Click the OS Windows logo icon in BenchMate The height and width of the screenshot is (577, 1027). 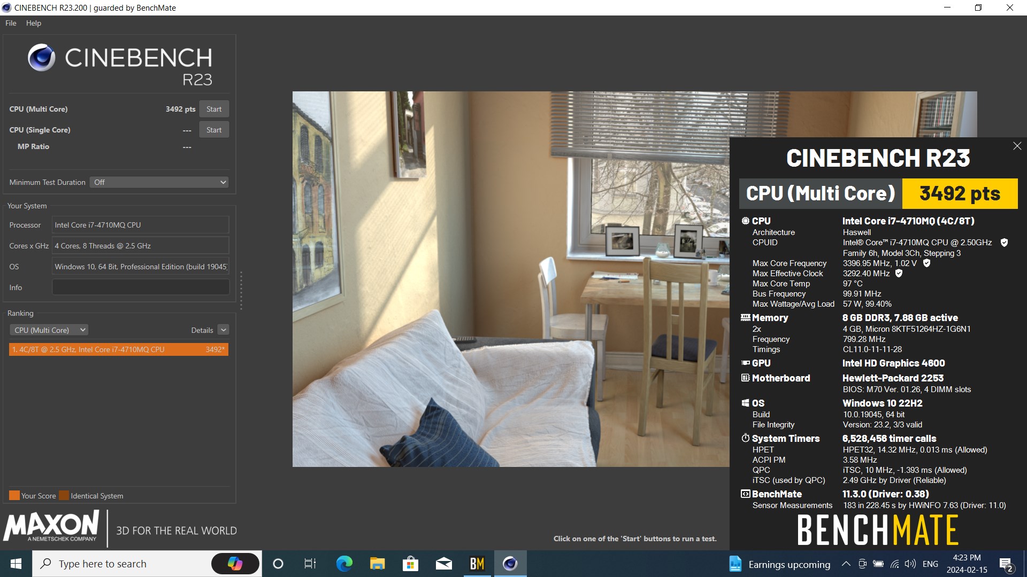click(x=745, y=403)
